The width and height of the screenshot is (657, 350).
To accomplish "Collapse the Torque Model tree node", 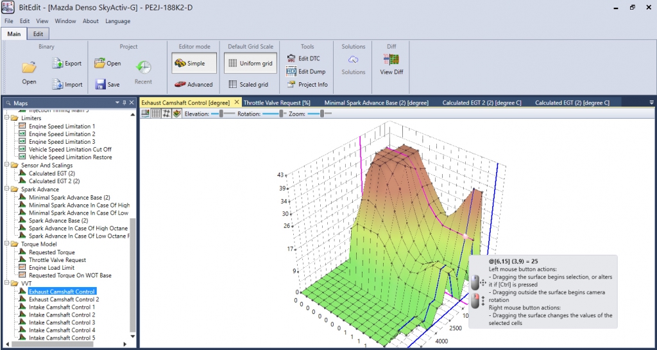I will [6, 244].
